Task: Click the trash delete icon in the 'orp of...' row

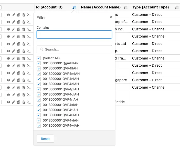Action: [x=24, y=22]
